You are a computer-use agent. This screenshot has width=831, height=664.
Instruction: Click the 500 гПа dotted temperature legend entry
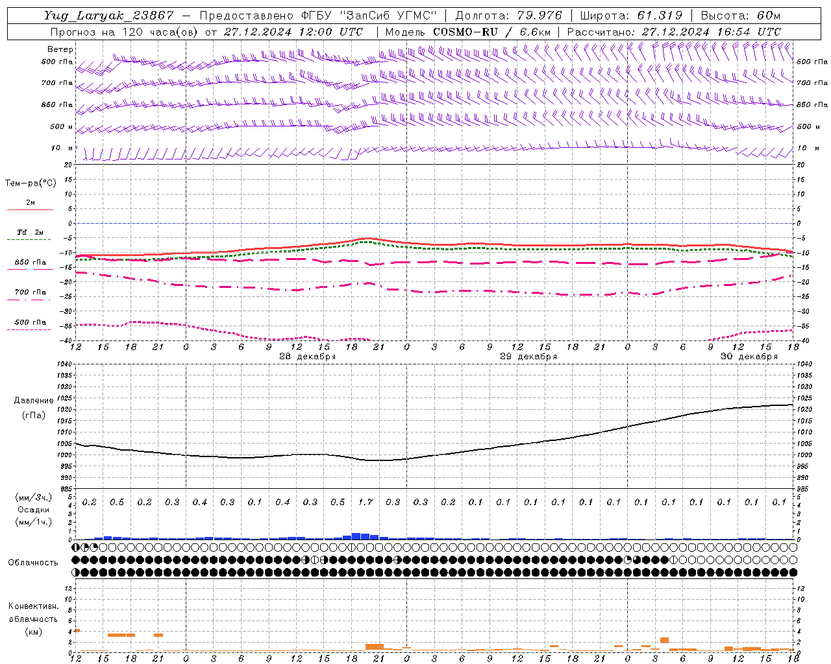coord(30,322)
